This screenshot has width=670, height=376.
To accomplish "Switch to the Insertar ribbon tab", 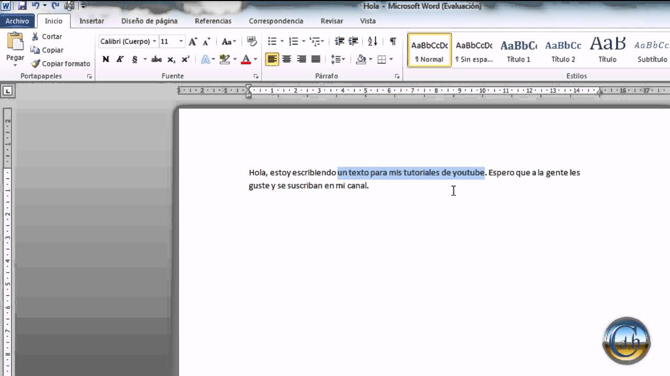I will coord(92,21).
